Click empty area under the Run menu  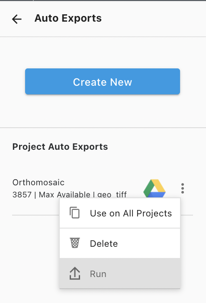coord(120,296)
